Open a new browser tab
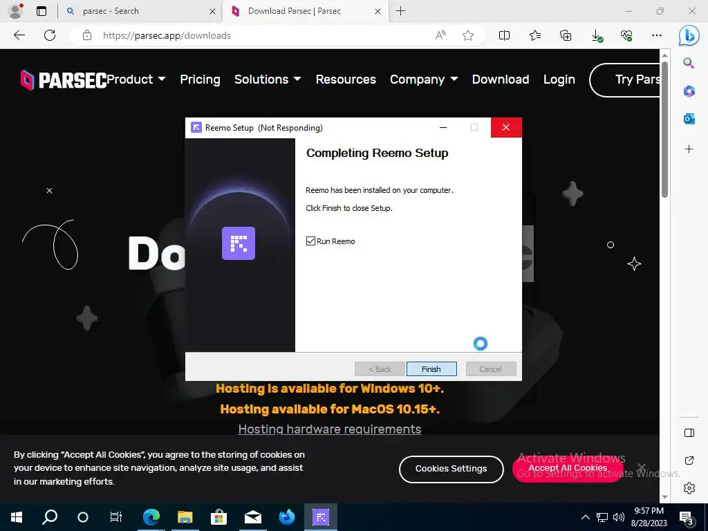Screen dimensions: 708x531 400,11
